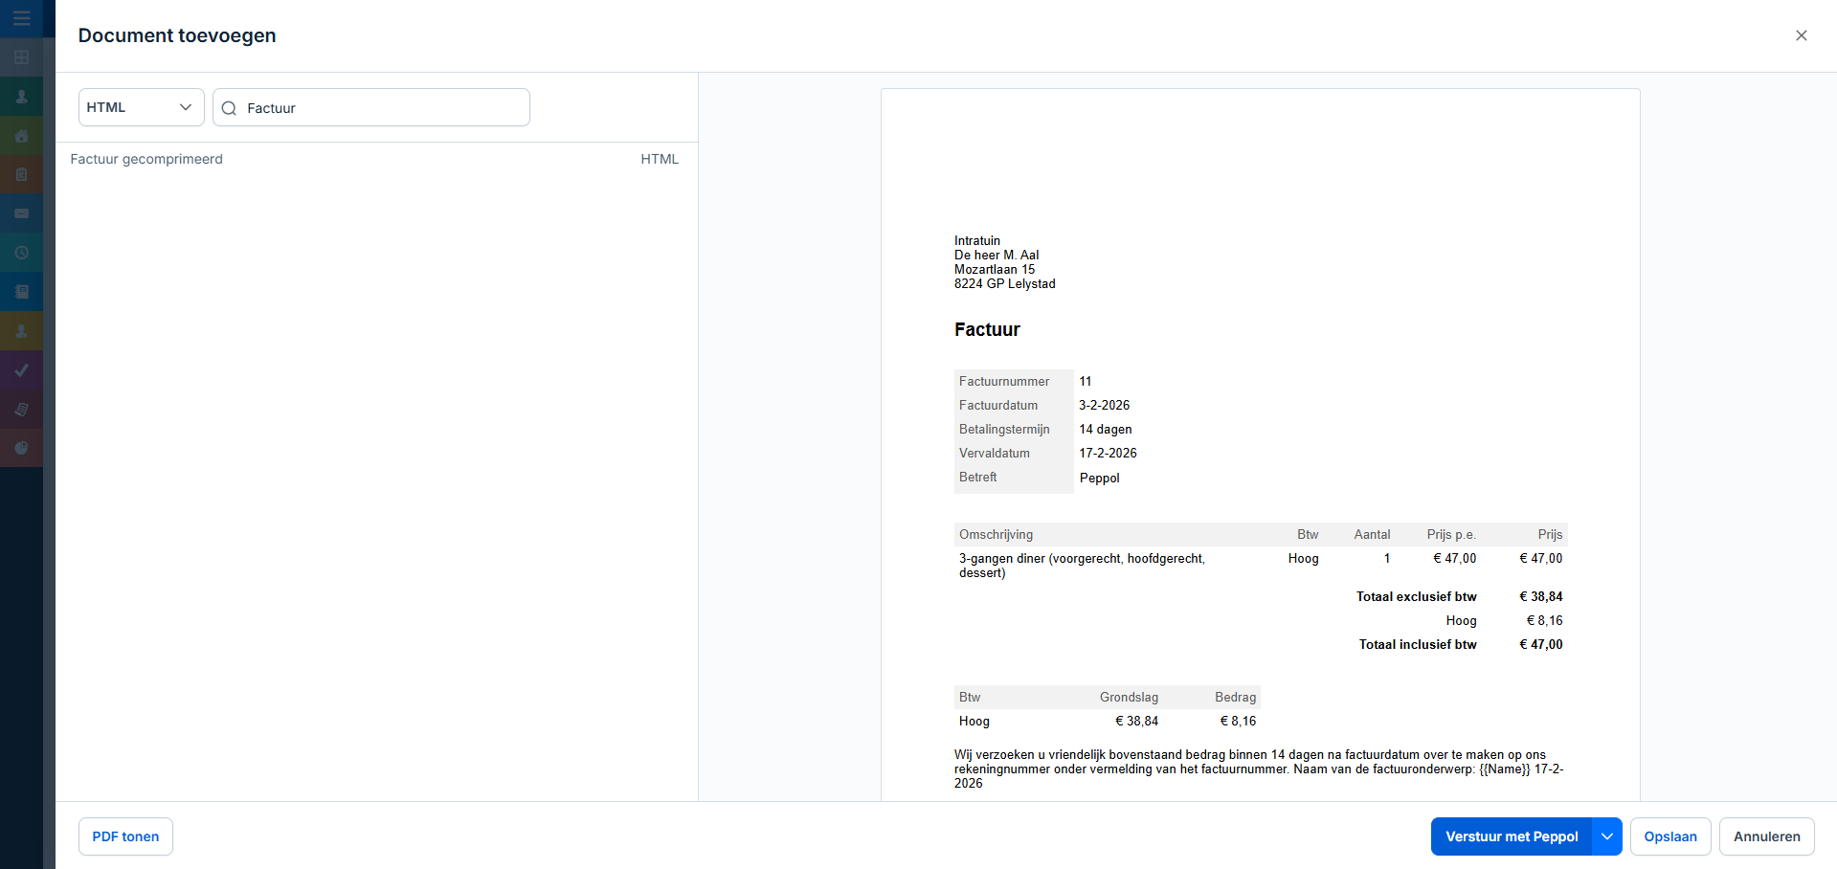Click the search magnifier icon

[x=229, y=108]
